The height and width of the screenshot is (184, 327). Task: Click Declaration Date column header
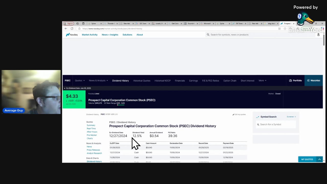[176, 143]
